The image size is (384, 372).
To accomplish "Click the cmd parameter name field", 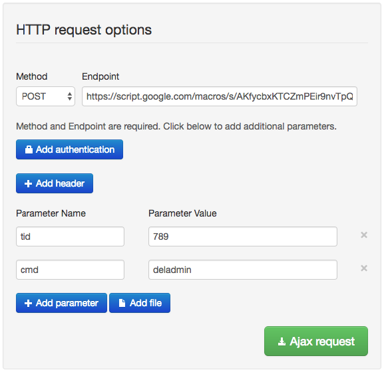I will [x=70, y=270].
